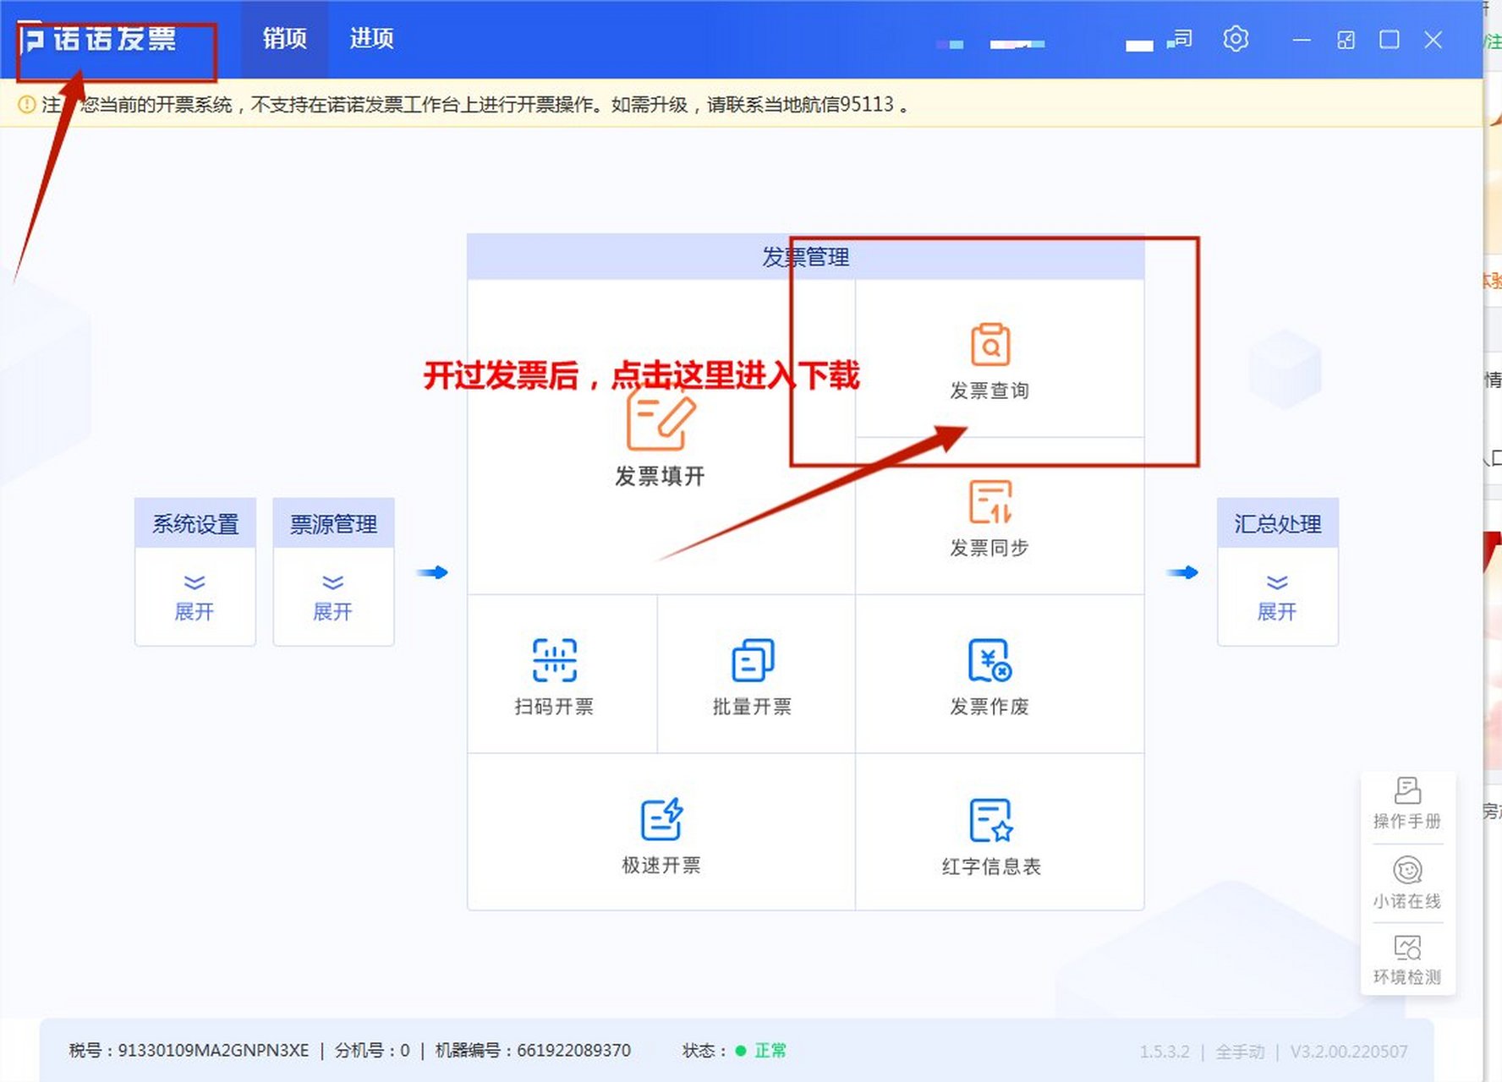Click machine number 661922089370 text

pos(574,1051)
